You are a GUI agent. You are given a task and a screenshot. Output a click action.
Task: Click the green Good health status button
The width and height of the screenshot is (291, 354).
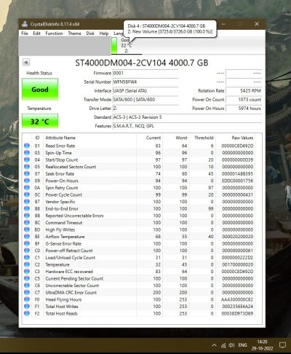pos(40,90)
